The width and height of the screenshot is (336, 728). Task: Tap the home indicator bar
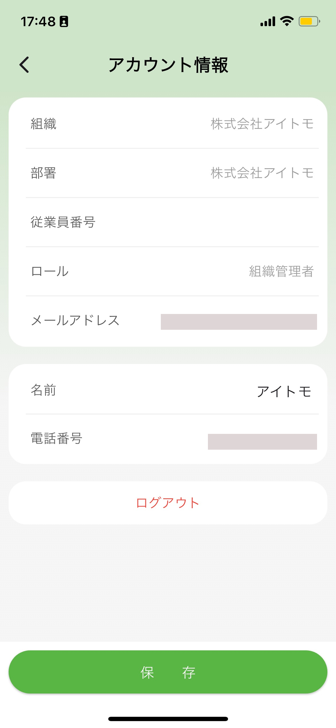click(x=168, y=719)
